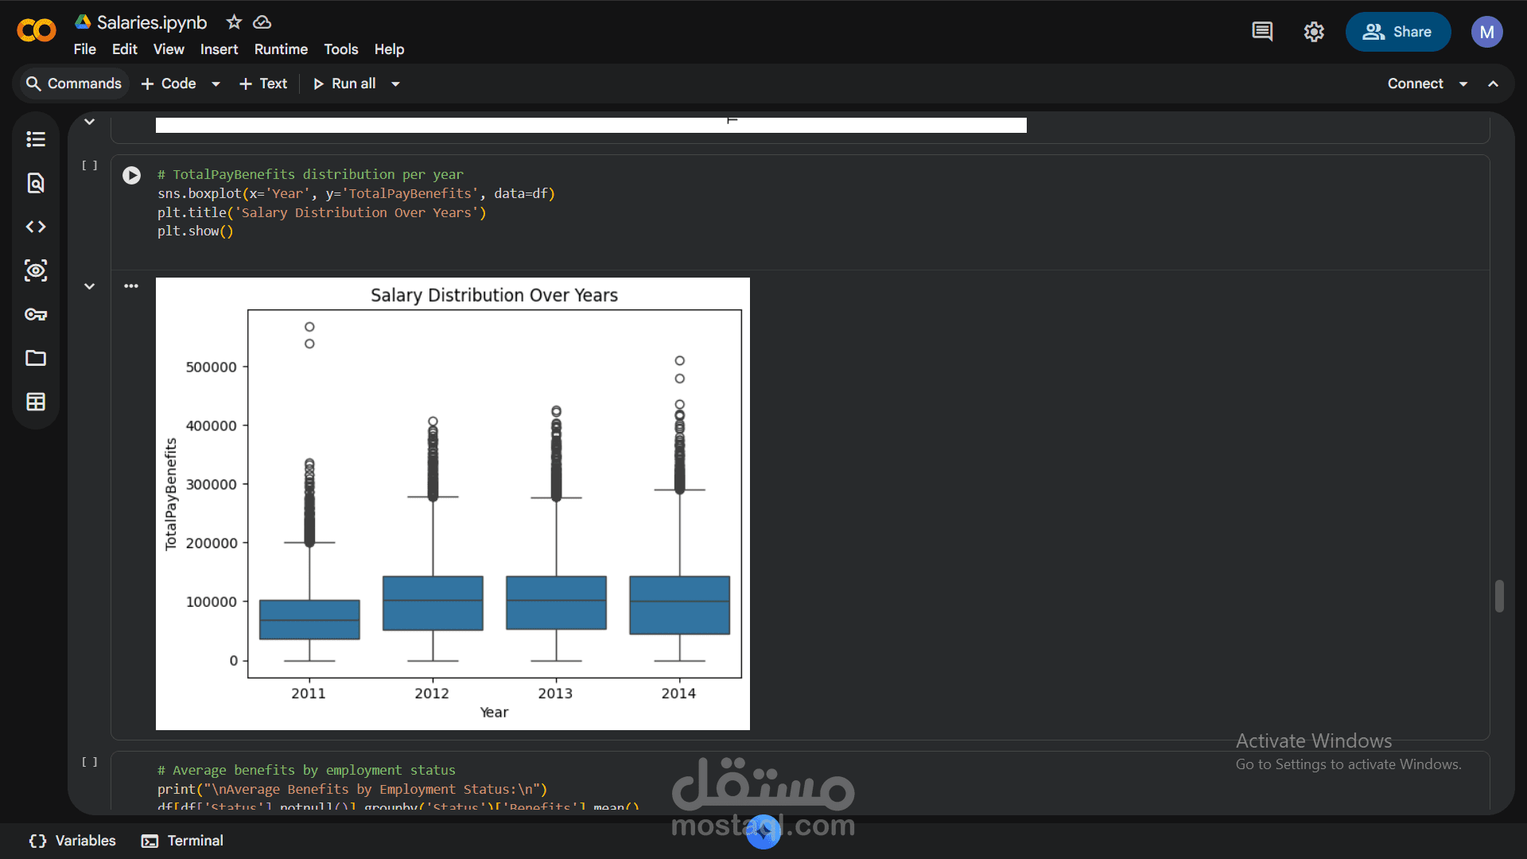1527x859 pixels.
Task: Open the Code snippets sidebar icon
Action: (36, 227)
